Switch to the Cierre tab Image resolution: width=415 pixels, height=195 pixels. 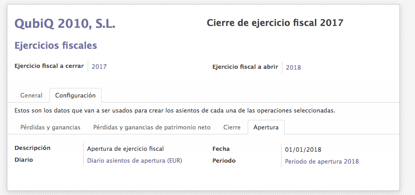point(232,127)
